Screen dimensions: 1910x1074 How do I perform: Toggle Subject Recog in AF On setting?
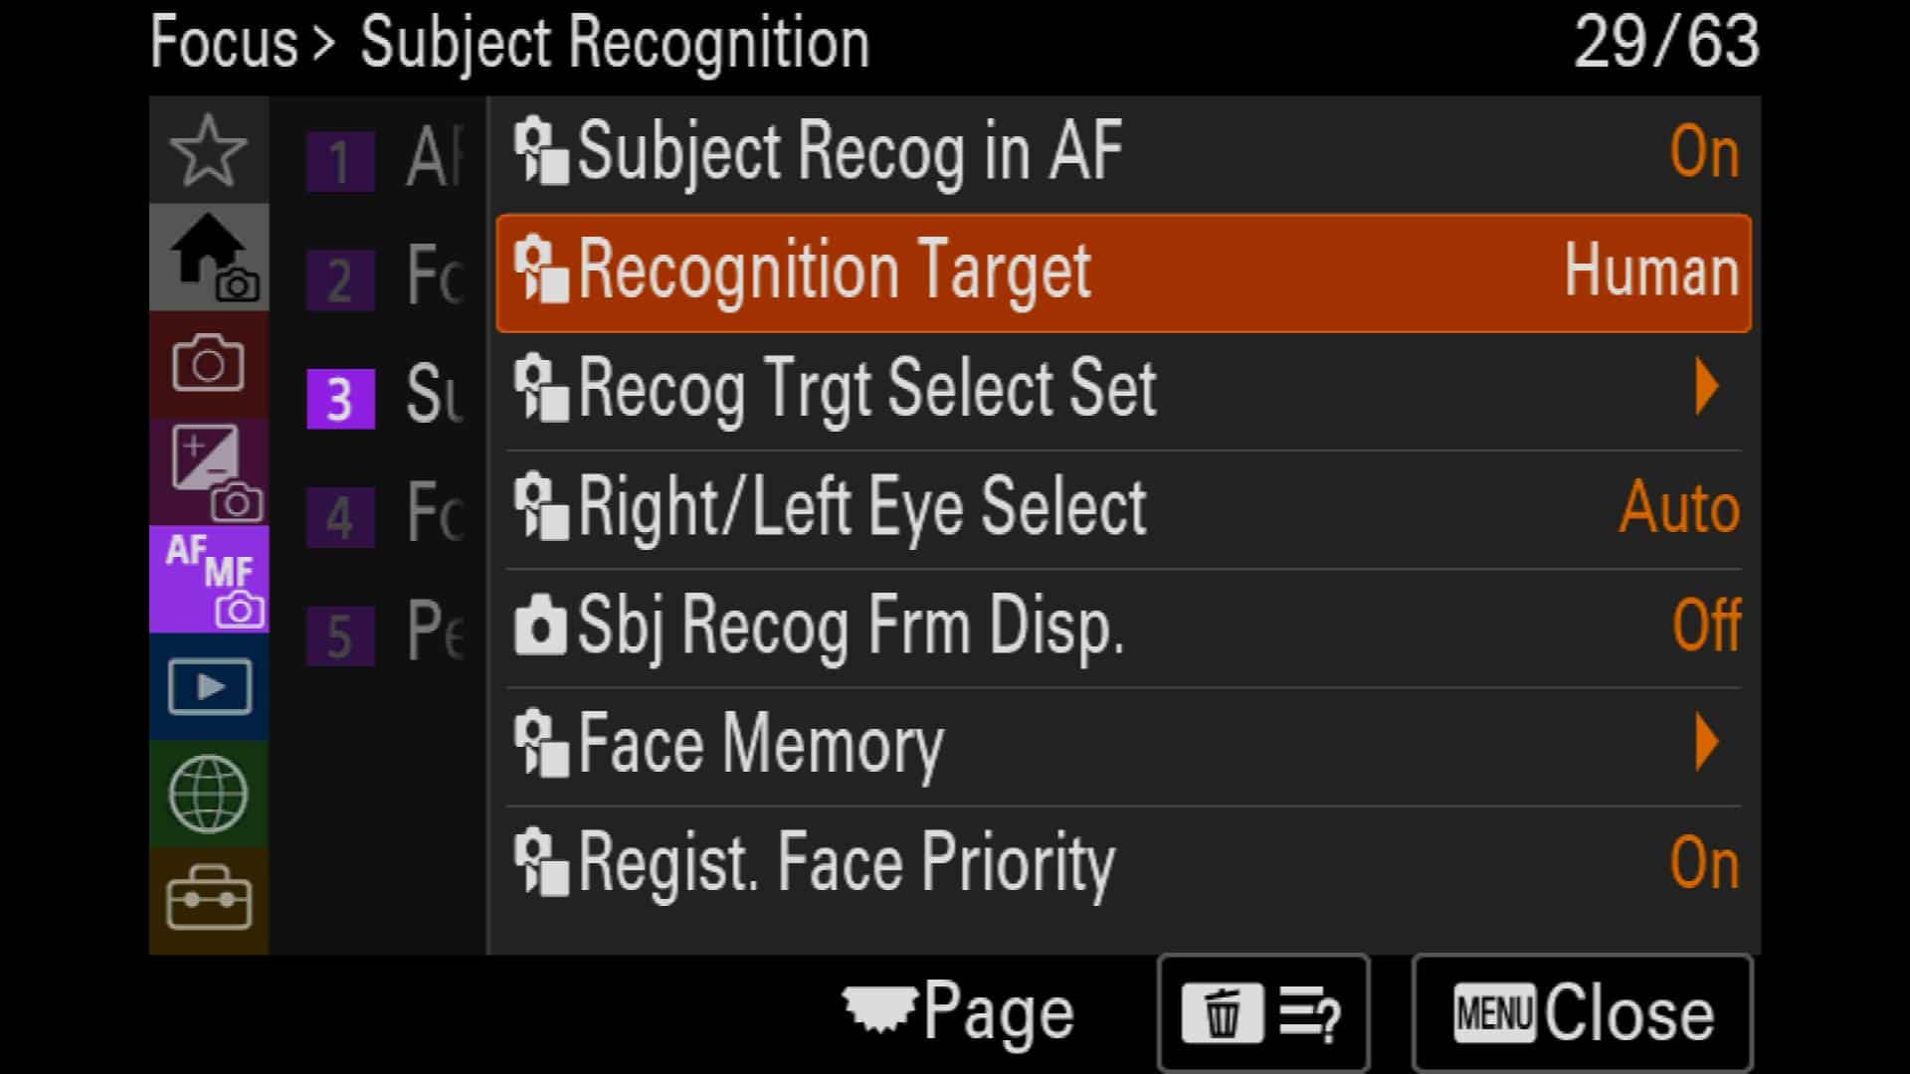[x=1124, y=153]
